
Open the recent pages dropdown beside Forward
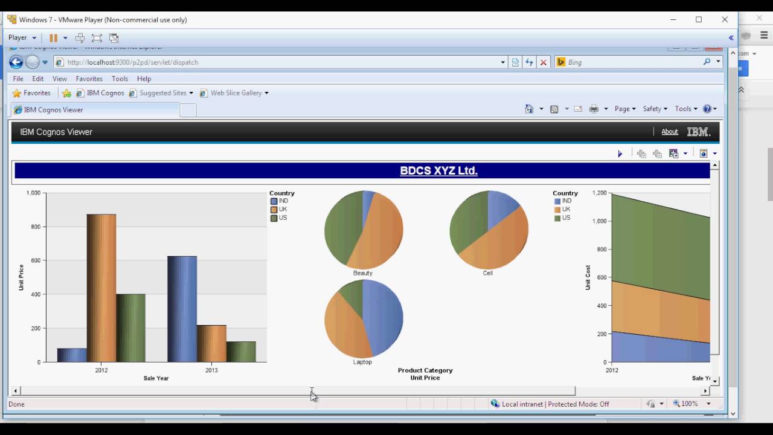pos(45,62)
